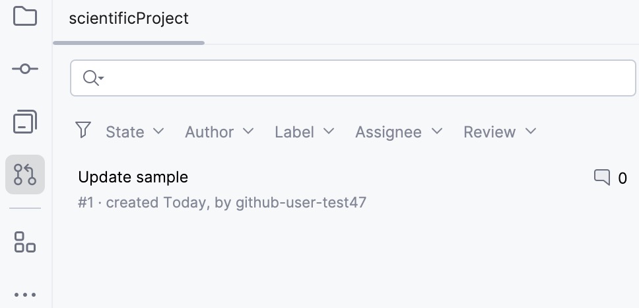Image resolution: width=639 pixels, height=308 pixels.
Task: Open the Commit tool window
Action: tap(25, 69)
